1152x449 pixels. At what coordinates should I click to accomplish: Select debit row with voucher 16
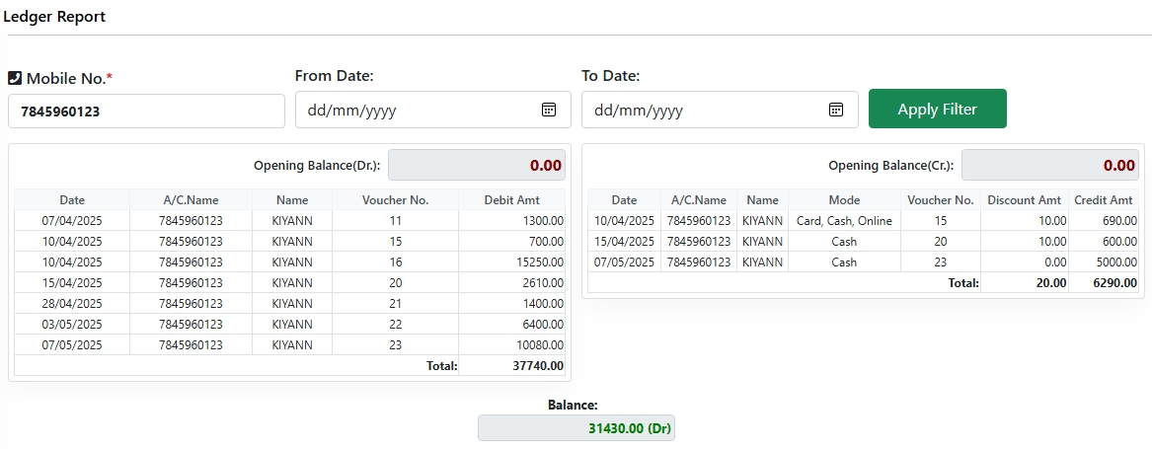[x=289, y=262]
